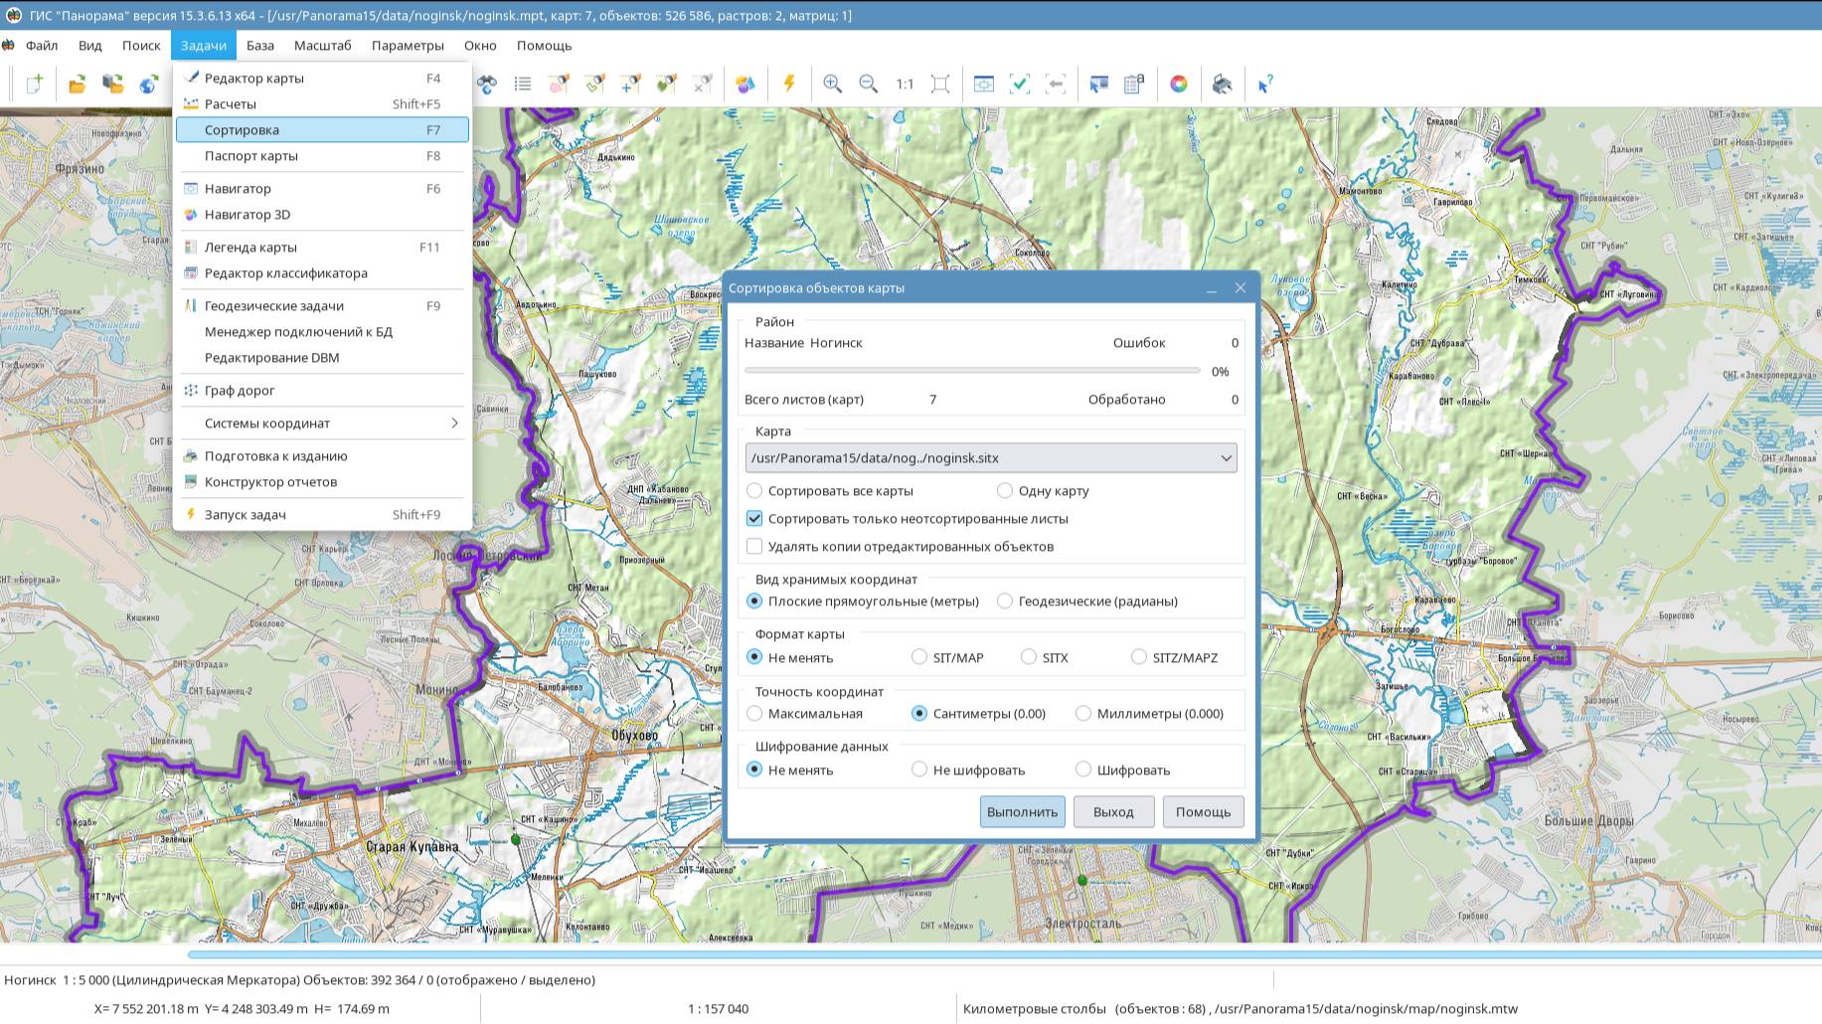The image size is (1822, 1024).
Task: Click the zoom in magnifier icon
Action: click(832, 85)
